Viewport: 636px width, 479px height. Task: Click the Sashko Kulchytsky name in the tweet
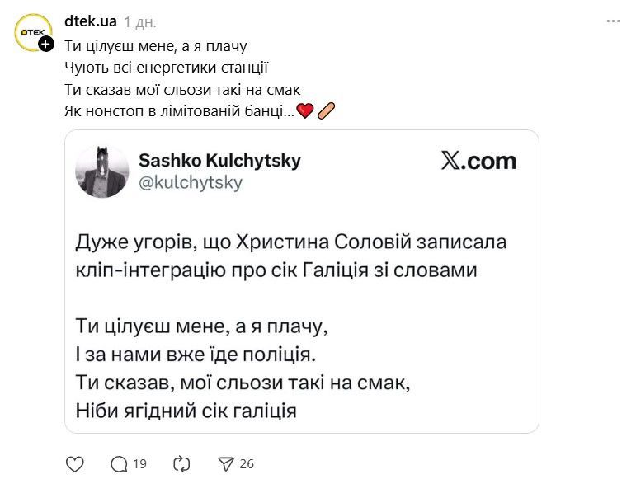click(x=219, y=160)
